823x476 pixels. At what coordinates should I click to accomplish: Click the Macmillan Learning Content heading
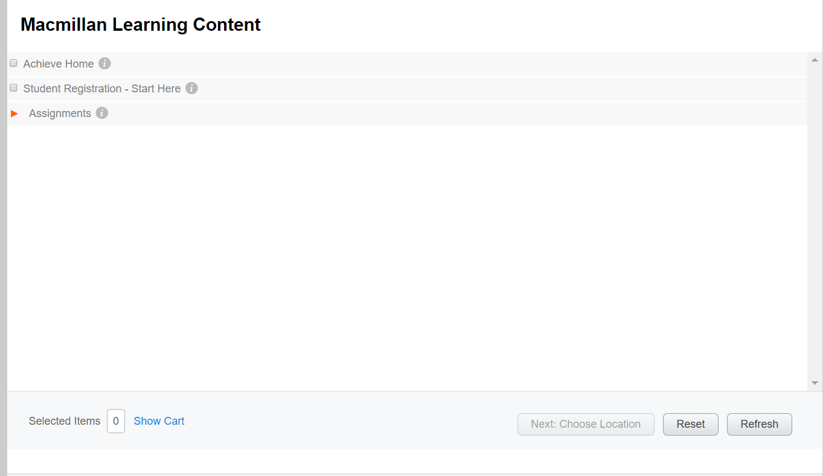click(x=140, y=24)
